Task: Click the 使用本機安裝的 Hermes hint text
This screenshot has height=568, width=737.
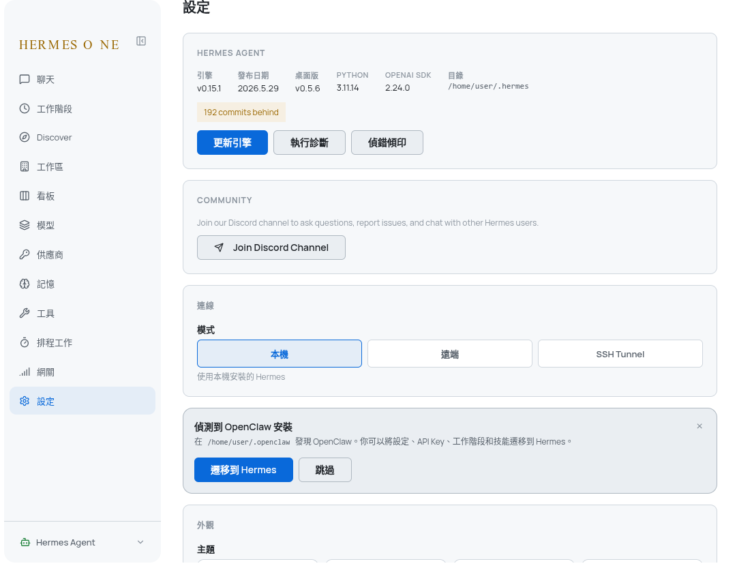Action: point(241,376)
